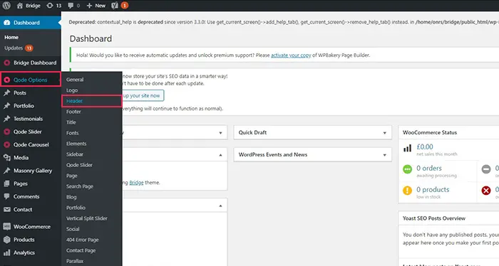Select Search Page in the submenu
Screen dimensions: 499x266
coord(80,186)
